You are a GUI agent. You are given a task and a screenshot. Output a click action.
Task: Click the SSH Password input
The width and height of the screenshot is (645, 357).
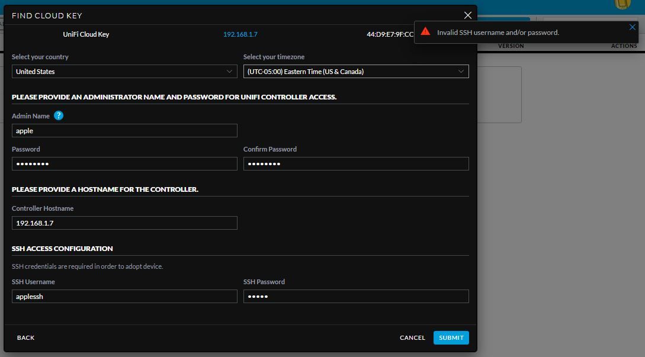pos(356,297)
